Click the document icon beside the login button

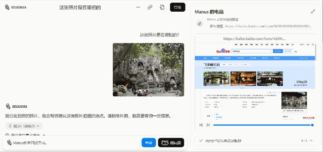click(162, 7)
